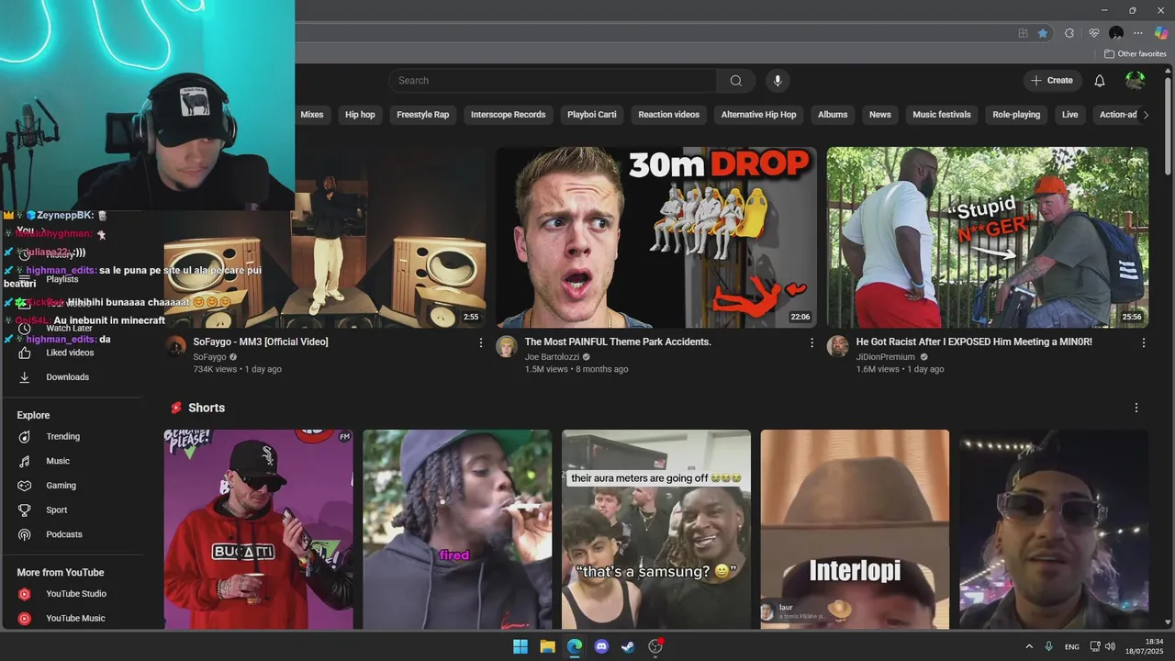1175x661 pixels.
Task: Open OBS Studio from the taskbar
Action: [x=655, y=646]
